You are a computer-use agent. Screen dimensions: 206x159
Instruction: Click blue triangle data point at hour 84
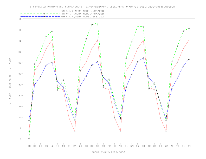[x=189, y=59]
